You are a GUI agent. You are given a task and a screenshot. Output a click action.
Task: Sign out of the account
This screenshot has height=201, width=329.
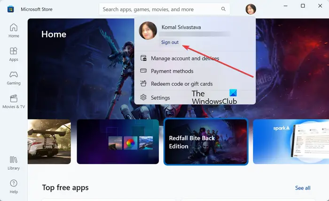pos(170,42)
